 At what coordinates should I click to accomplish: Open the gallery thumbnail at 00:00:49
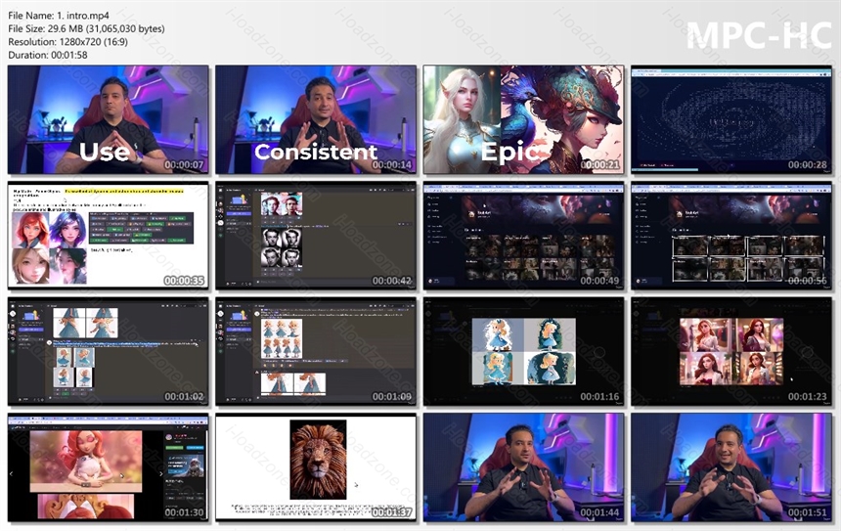point(523,236)
